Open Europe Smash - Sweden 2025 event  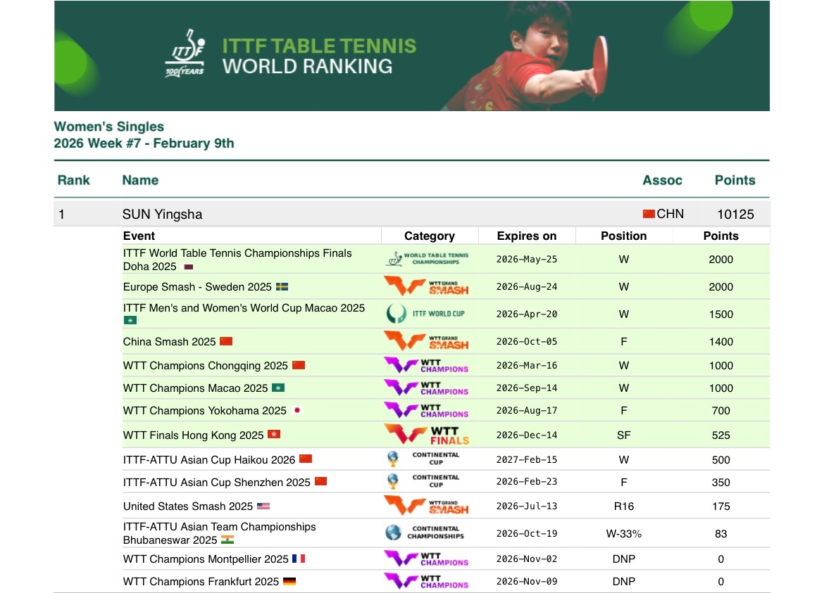197,286
